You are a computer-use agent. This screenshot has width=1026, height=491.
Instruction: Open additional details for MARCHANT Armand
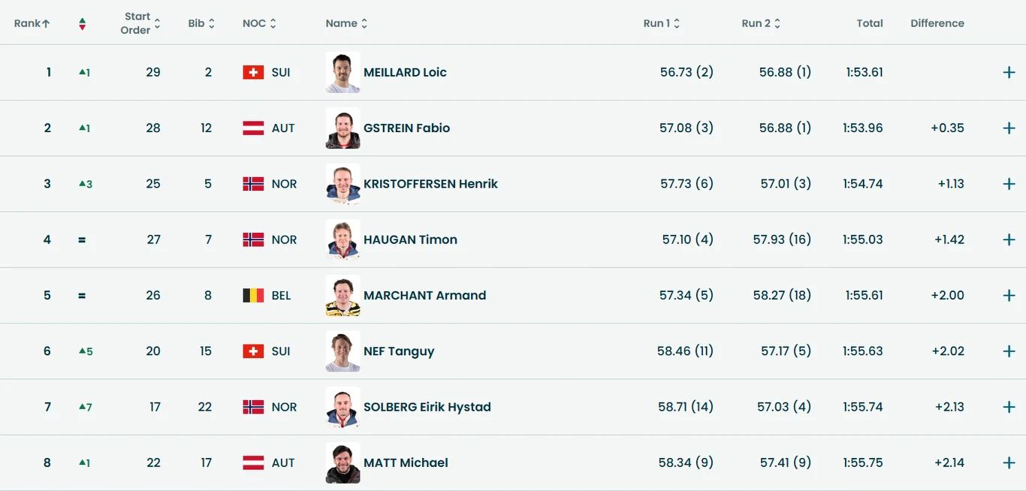pos(1009,295)
